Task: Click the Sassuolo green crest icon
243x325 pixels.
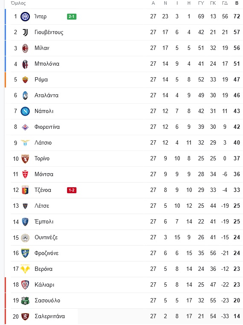Action: [25, 301]
